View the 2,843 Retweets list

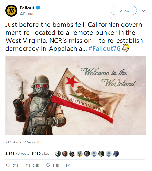coord(17,153)
